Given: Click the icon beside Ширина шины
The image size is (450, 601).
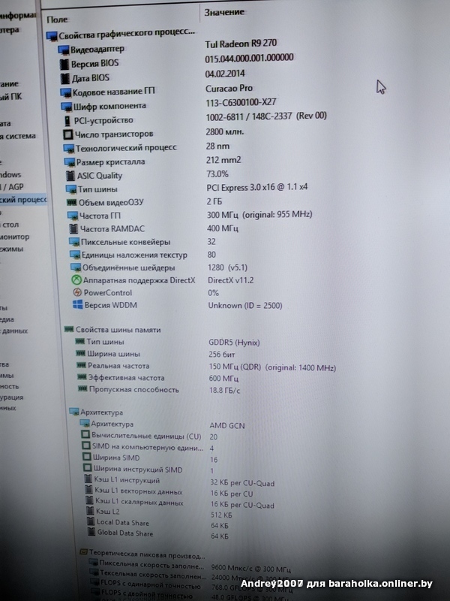Looking at the screenshot, I should click(x=81, y=353).
